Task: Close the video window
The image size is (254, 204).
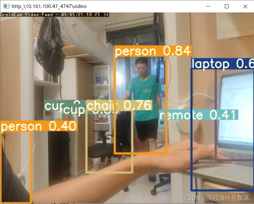Action: click(x=245, y=6)
